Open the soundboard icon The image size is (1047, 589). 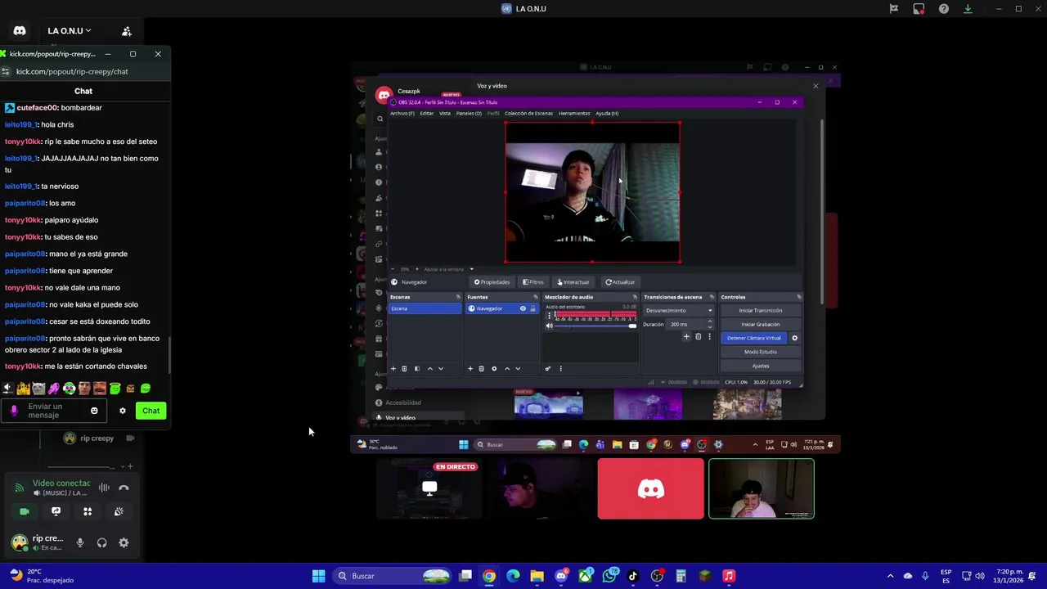[119, 511]
